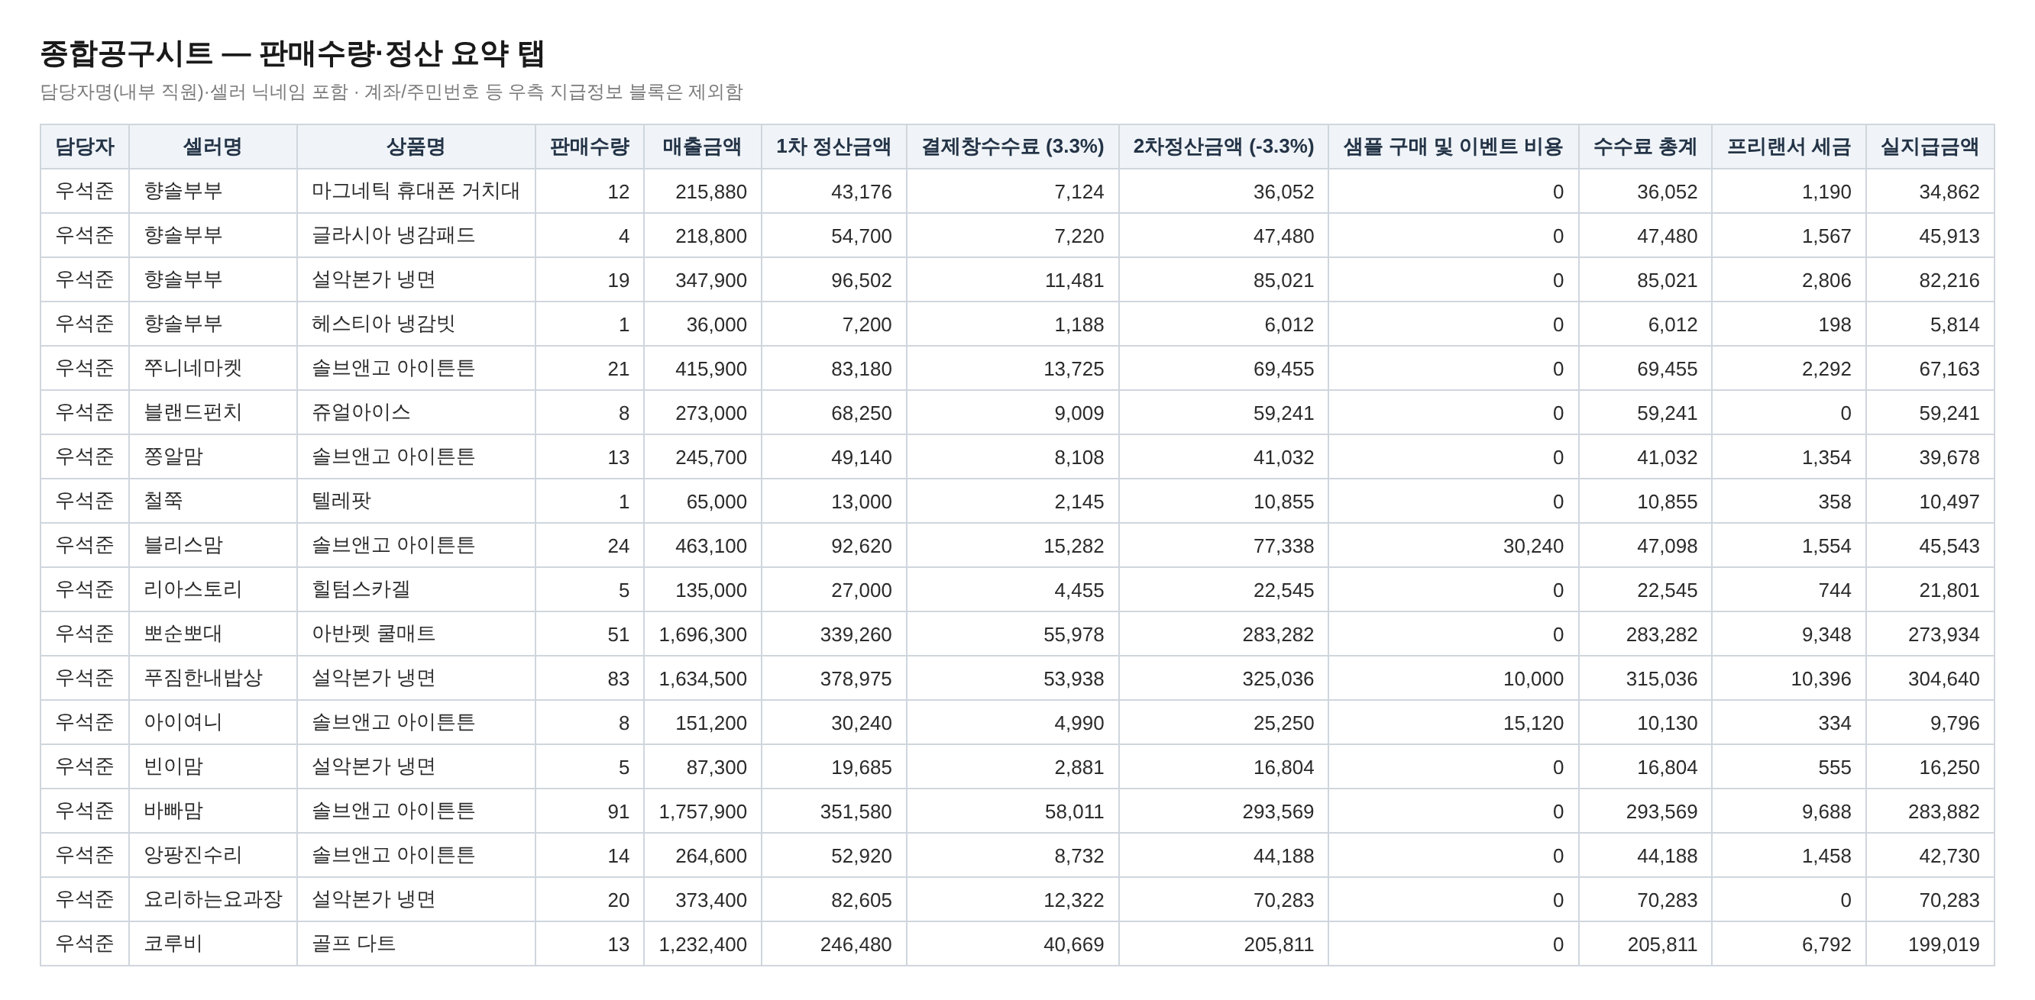This screenshot has height=1000, width=2035.
Task: Select the 힐텀스카겔 product cell
Action: point(416,589)
